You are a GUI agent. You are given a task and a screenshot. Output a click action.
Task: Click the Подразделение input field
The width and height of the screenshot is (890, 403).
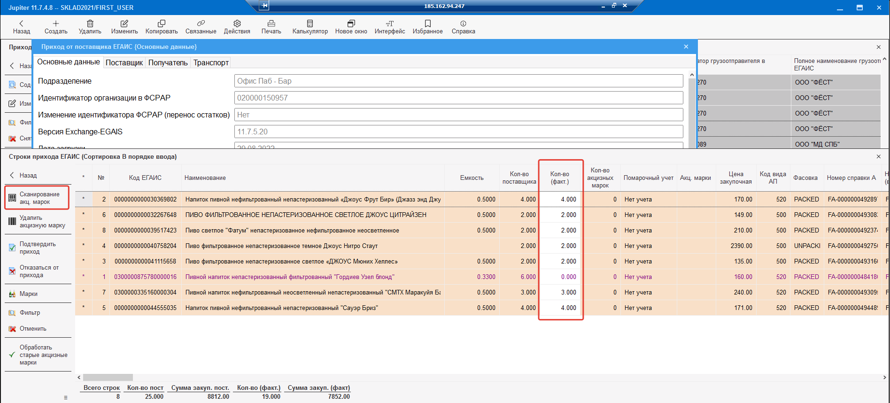click(458, 81)
